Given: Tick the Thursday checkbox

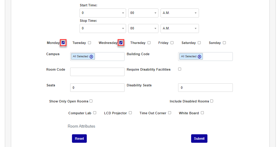Looking at the screenshot, I should pyautogui.click(x=149, y=43).
